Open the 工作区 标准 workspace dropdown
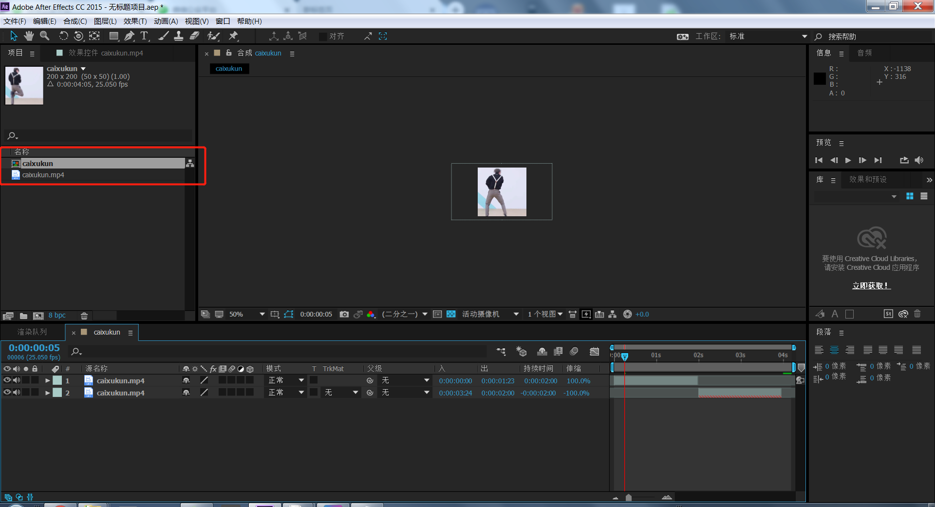935x507 pixels. [767, 37]
